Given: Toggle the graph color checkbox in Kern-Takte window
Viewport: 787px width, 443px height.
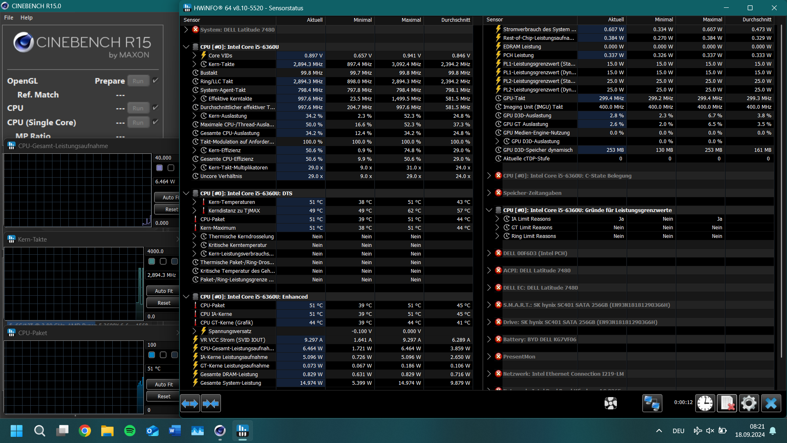Looking at the screenshot, I should (152, 261).
